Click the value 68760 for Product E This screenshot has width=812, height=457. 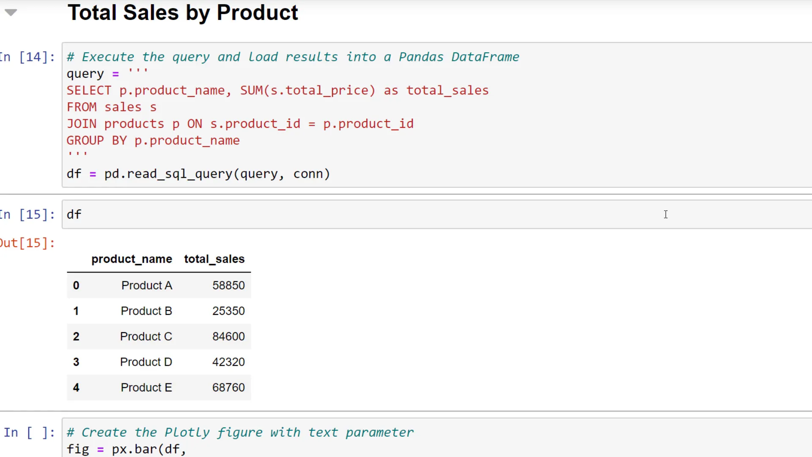(x=228, y=387)
